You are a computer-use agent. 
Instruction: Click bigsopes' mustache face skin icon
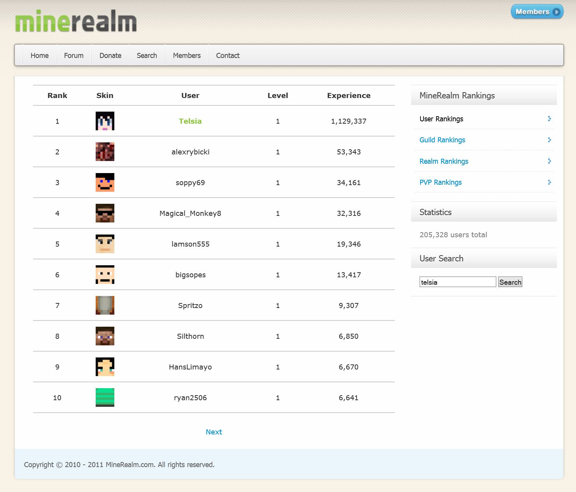[x=105, y=275]
